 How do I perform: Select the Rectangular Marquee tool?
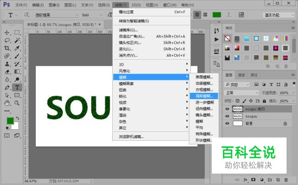[x=17, y=33]
